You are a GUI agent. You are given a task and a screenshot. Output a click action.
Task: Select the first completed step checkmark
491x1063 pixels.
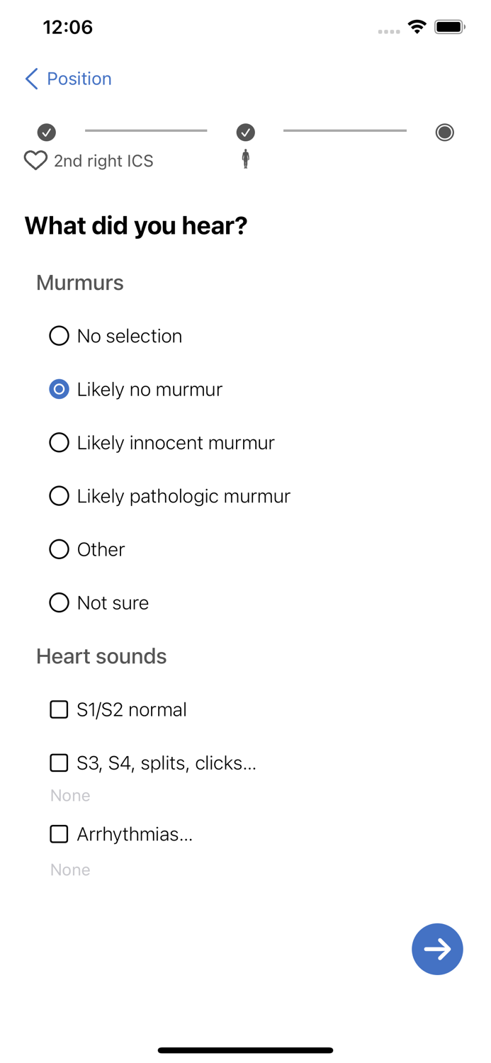point(45,132)
